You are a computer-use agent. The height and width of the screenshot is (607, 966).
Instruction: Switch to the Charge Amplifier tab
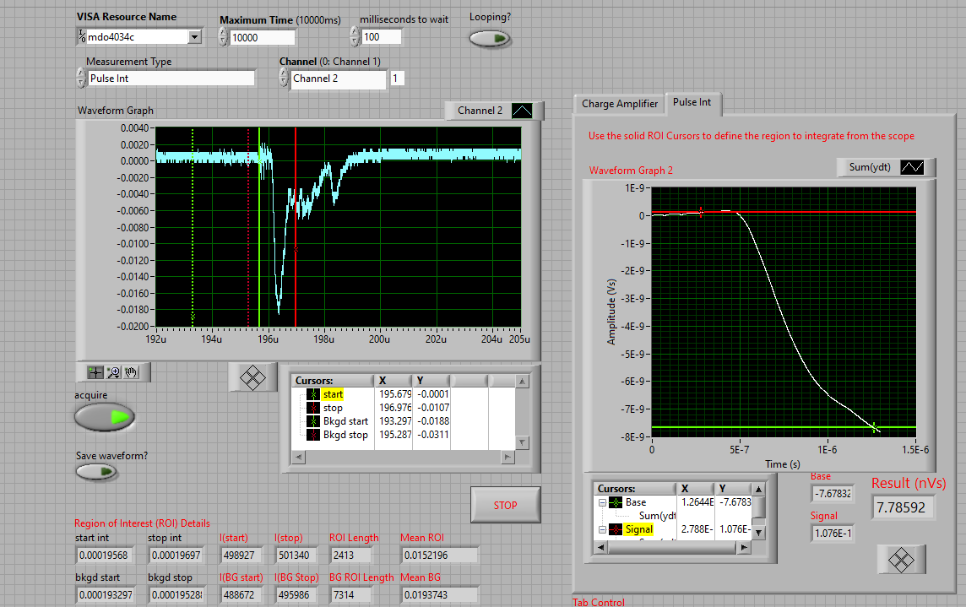[x=619, y=103]
